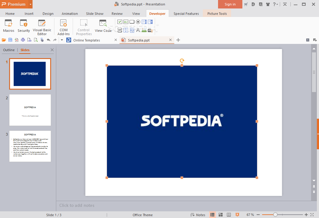
Task: Insert a Toggle Button control
Action: point(120,30)
